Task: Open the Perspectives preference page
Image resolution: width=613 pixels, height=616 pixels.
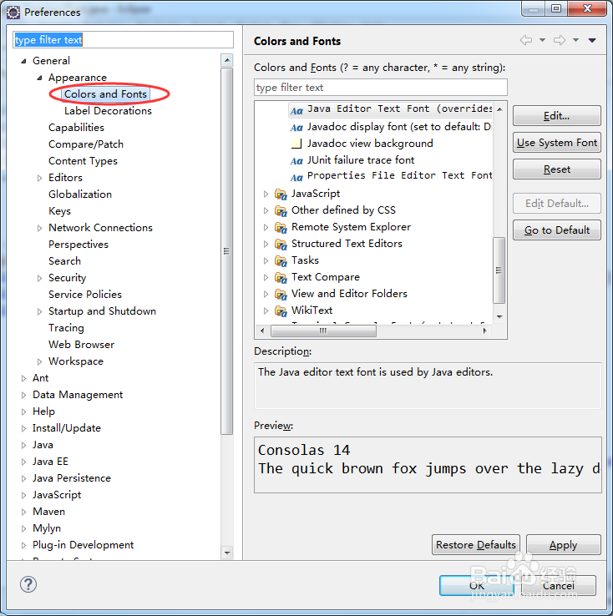Action: point(79,245)
